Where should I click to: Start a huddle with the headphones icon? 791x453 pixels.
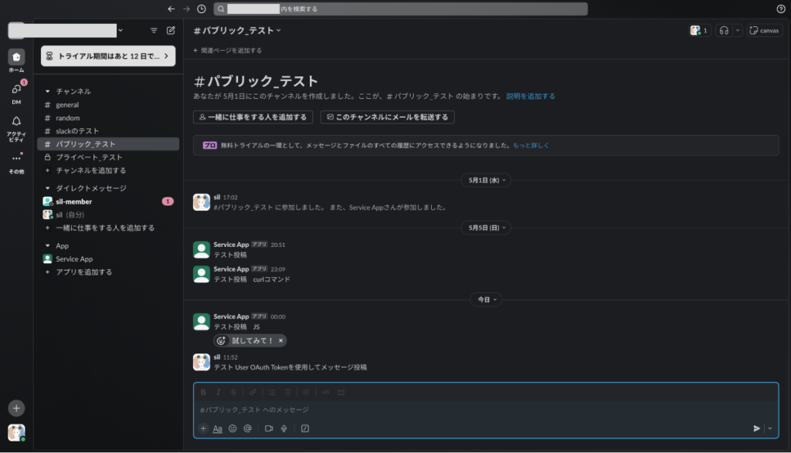coord(724,31)
